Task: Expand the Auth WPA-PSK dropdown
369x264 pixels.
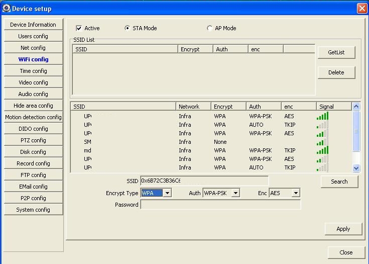Action: pyautogui.click(x=235, y=193)
